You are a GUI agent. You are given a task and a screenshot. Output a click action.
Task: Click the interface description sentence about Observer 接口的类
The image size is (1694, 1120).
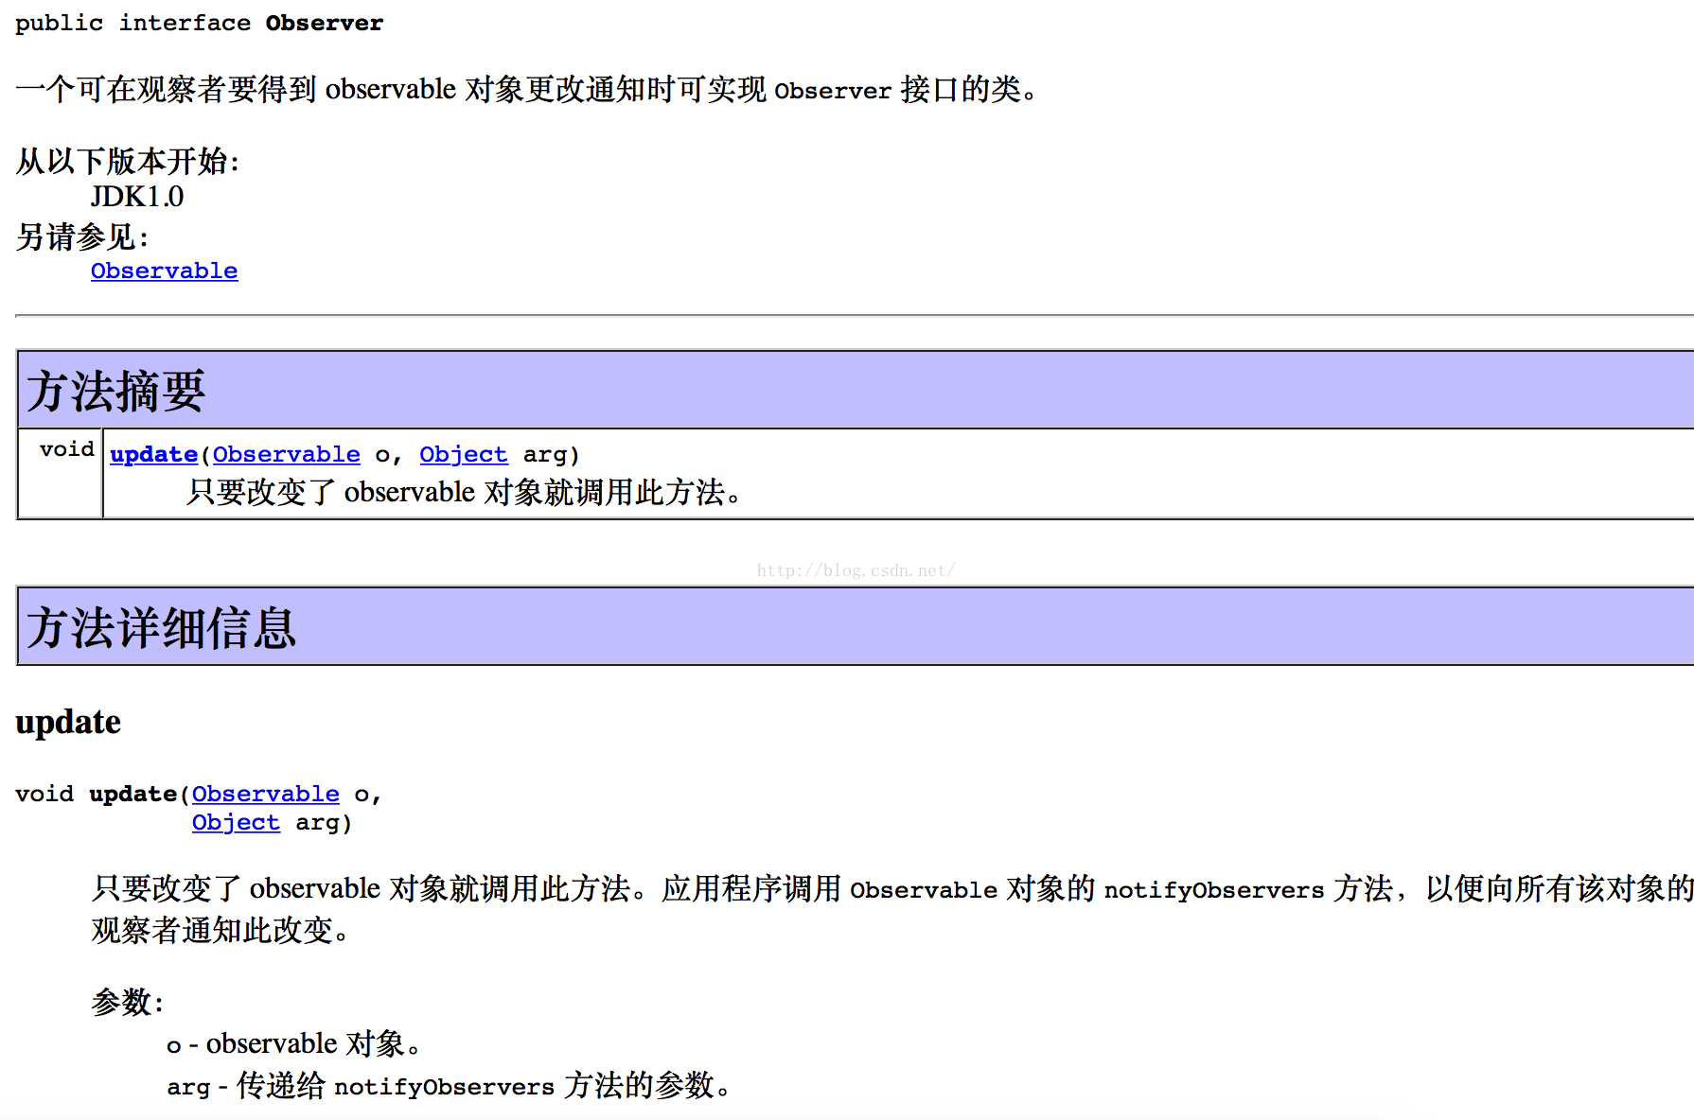(x=527, y=89)
